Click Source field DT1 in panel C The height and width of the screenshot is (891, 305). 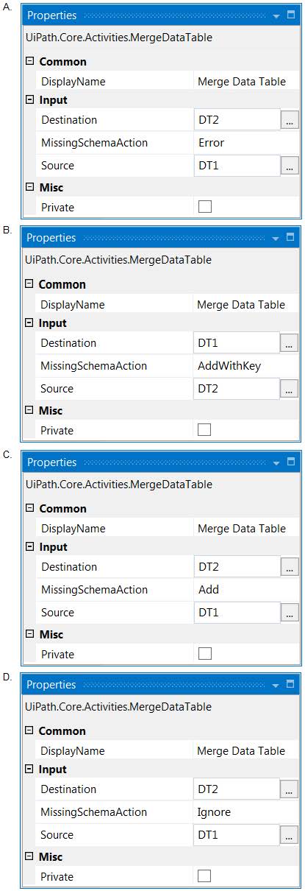[237, 613]
